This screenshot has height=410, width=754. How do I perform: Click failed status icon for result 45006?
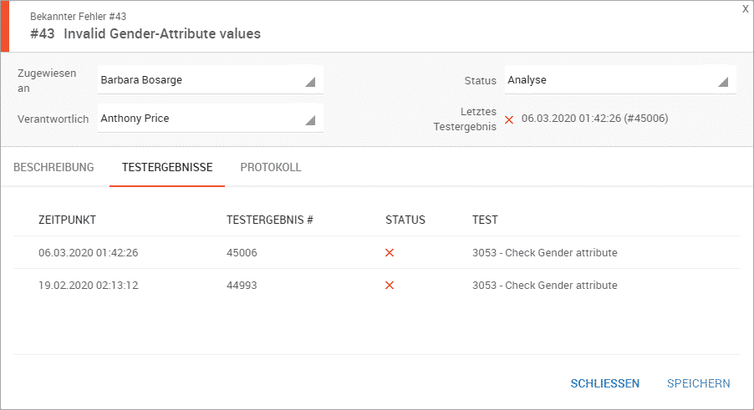[x=390, y=253]
